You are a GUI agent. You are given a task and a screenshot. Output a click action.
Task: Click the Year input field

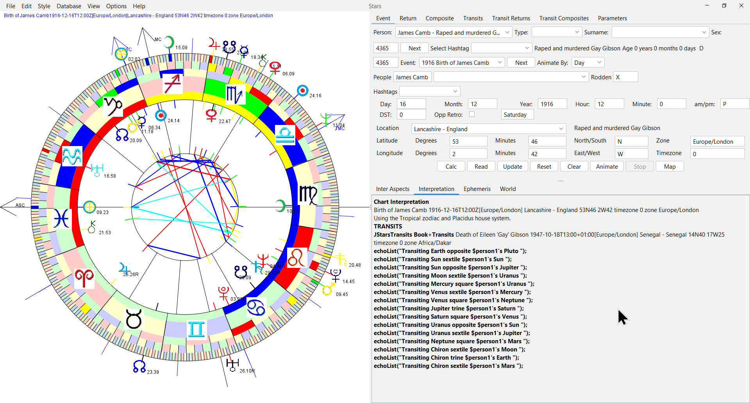coord(552,104)
